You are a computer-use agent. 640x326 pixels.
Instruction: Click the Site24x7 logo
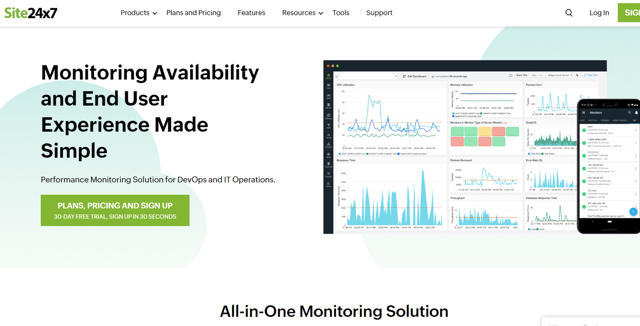pos(31,13)
